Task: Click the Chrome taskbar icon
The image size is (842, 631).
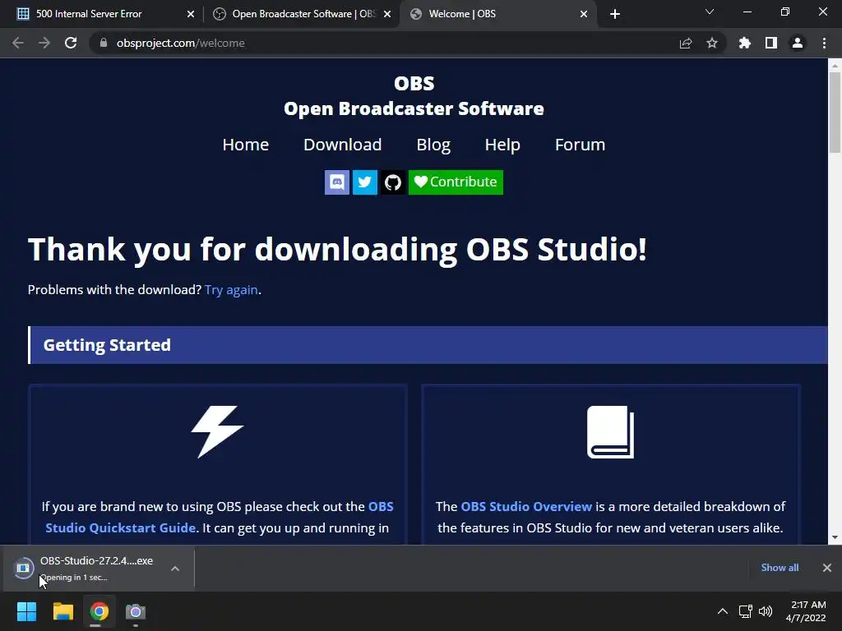Action: [99, 611]
